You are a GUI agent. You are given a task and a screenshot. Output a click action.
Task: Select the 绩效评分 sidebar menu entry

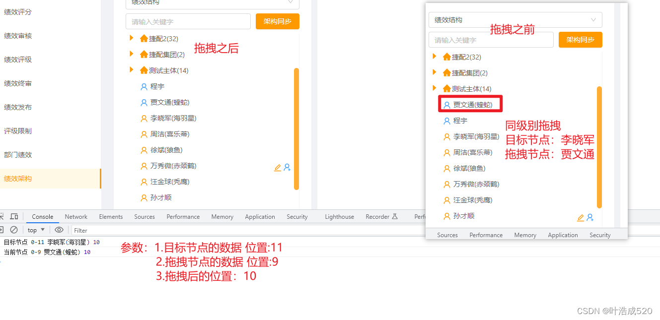pos(17,11)
